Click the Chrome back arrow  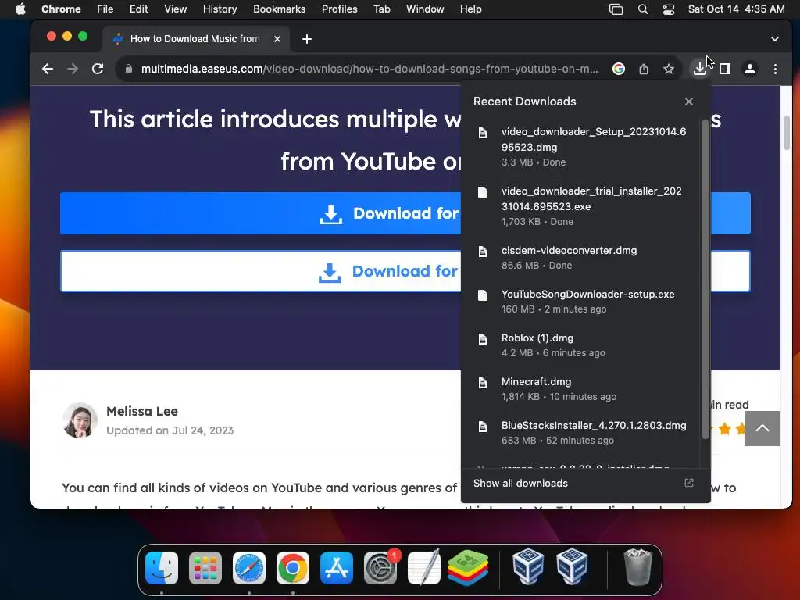(x=48, y=69)
